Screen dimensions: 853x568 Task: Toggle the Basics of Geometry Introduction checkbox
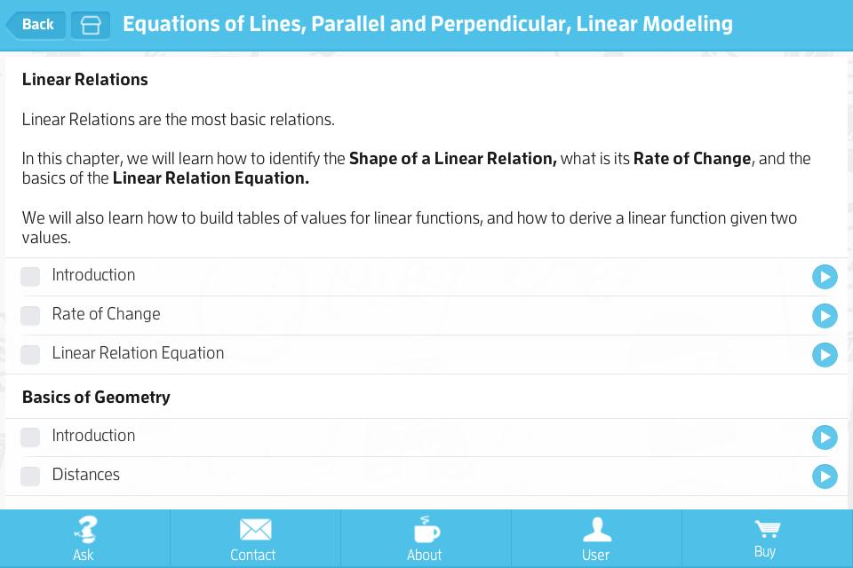30,438
